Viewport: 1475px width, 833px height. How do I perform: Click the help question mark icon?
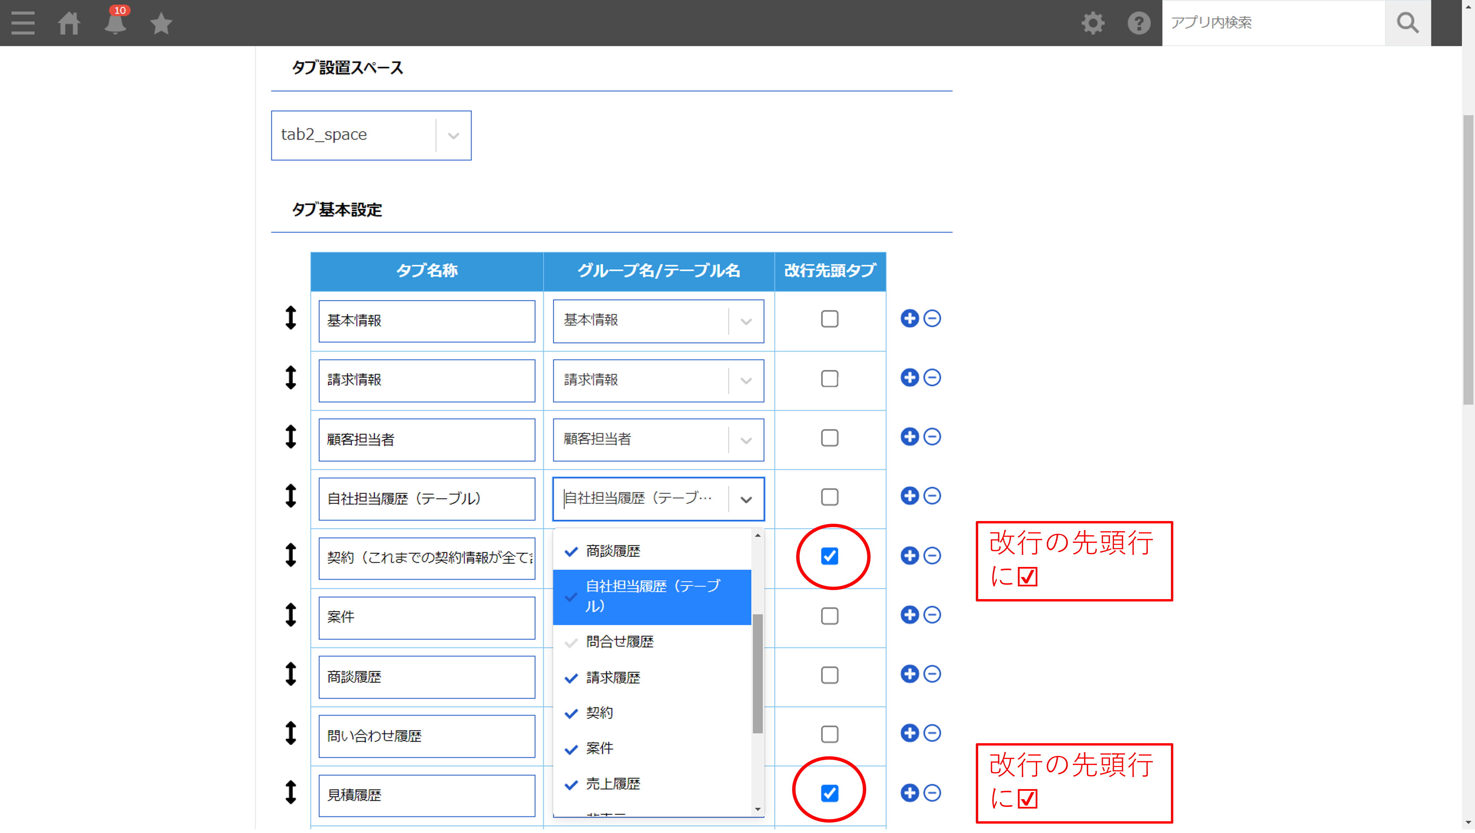pyautogui.click(x=1137, y=22)
